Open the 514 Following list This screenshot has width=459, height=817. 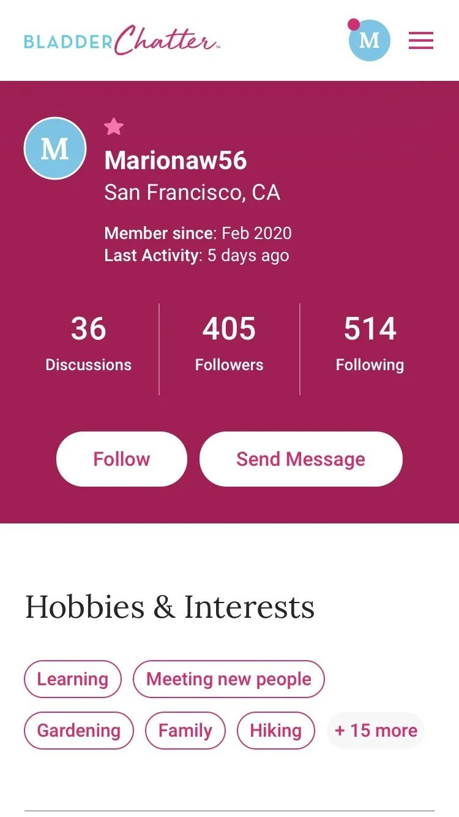tap(370, 343)
